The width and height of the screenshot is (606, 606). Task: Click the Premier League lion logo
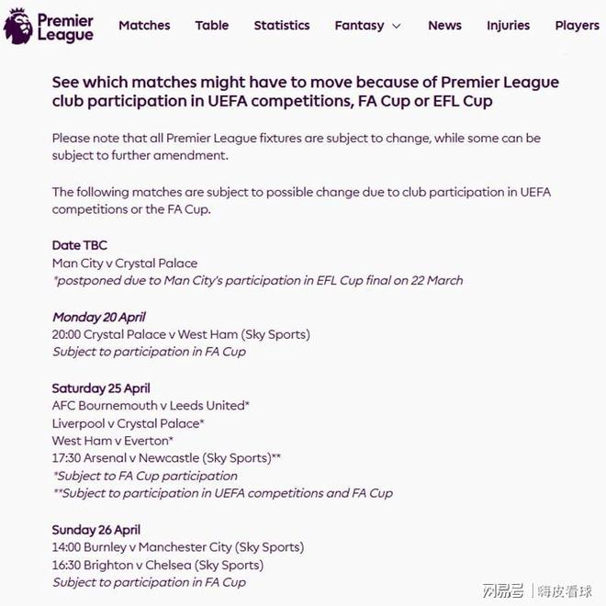[18, 26]
